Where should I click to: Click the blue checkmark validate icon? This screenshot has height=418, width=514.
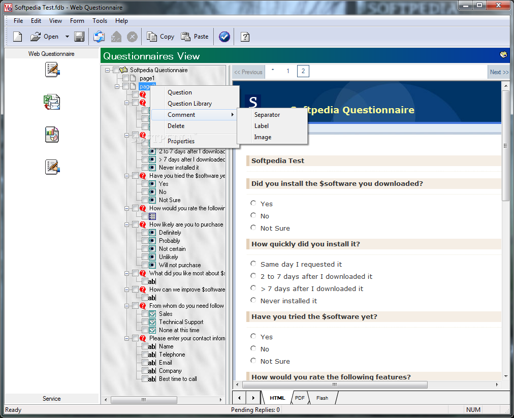(x=224, y=37)
